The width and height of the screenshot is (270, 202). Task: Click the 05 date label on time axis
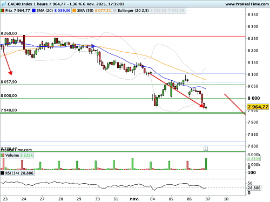[x=171, y=199]
